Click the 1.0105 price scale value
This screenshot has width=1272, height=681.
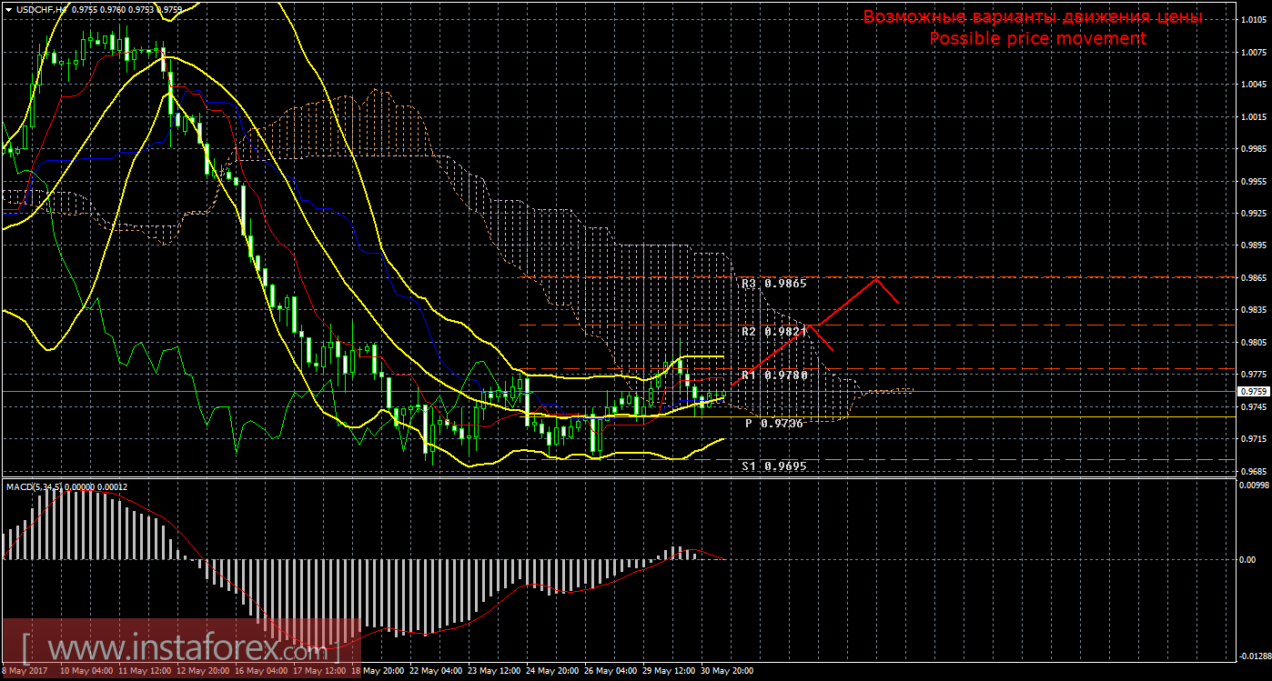(1253, 19)
